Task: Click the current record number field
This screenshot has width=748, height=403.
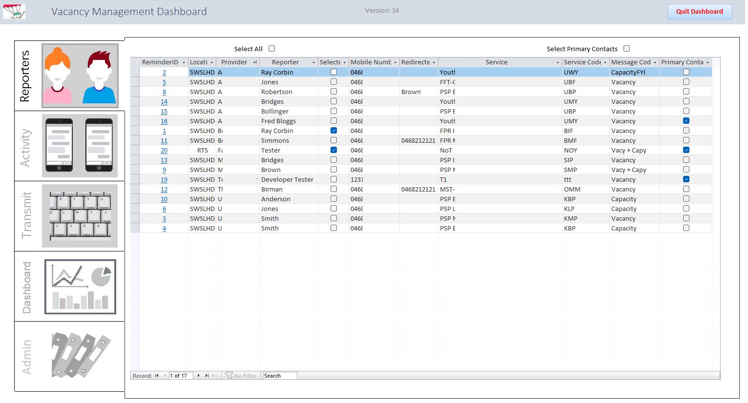Action: pos(181,376)
